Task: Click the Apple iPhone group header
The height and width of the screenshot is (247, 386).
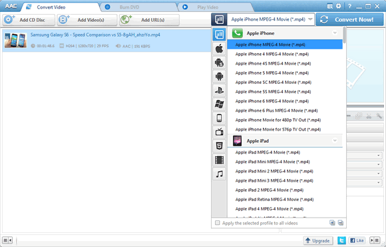Action: pos(285,33)
